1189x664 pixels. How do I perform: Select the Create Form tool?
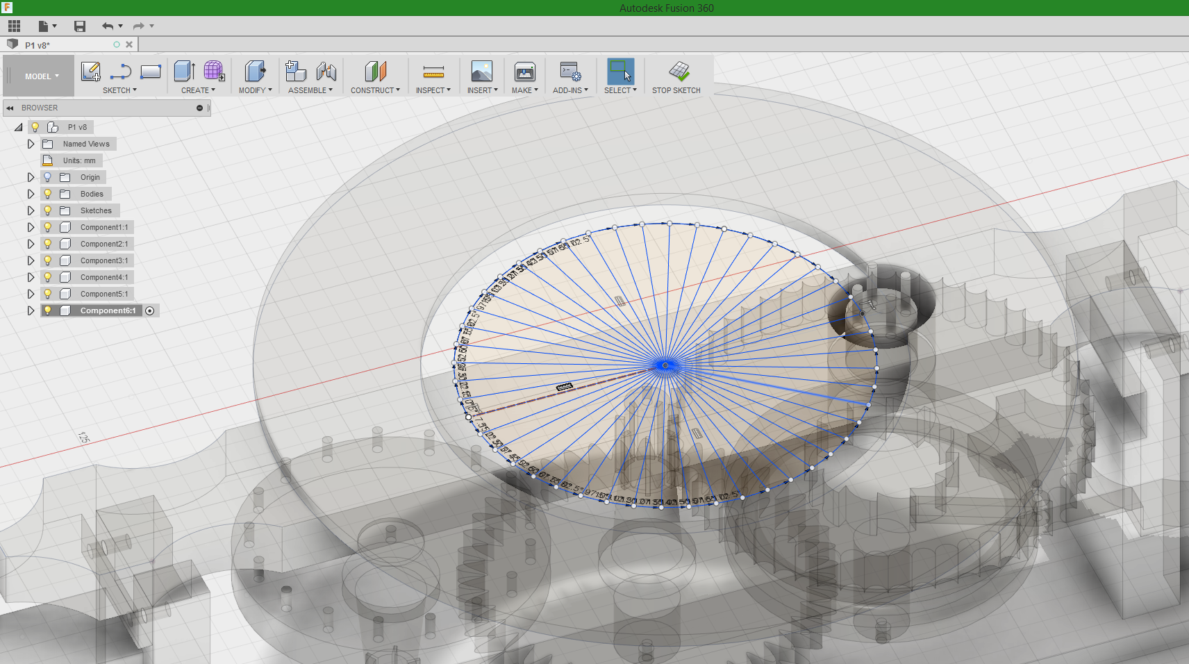coord(214,72)
